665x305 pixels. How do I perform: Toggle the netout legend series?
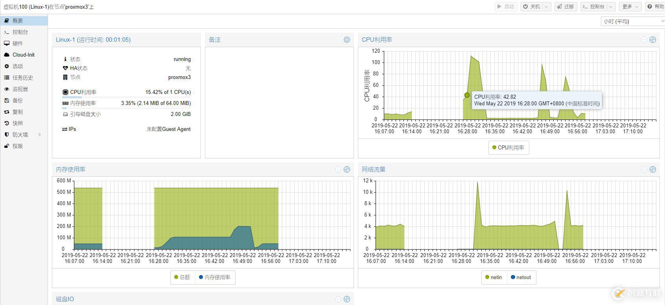click(x=521, y=277)
